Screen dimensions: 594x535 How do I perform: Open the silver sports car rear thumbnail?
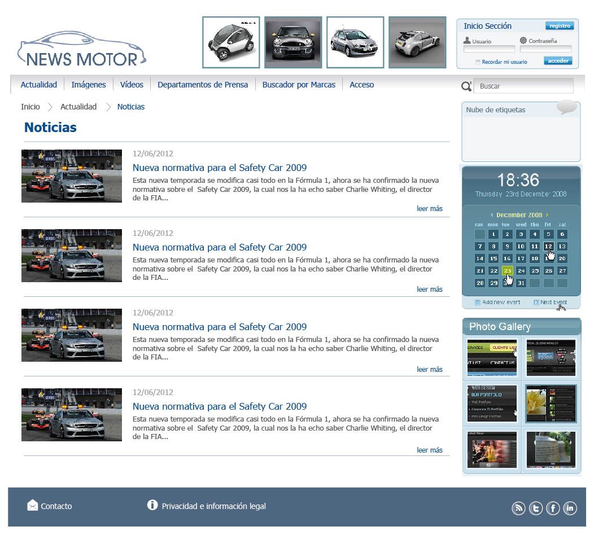(x=417, y=42)
